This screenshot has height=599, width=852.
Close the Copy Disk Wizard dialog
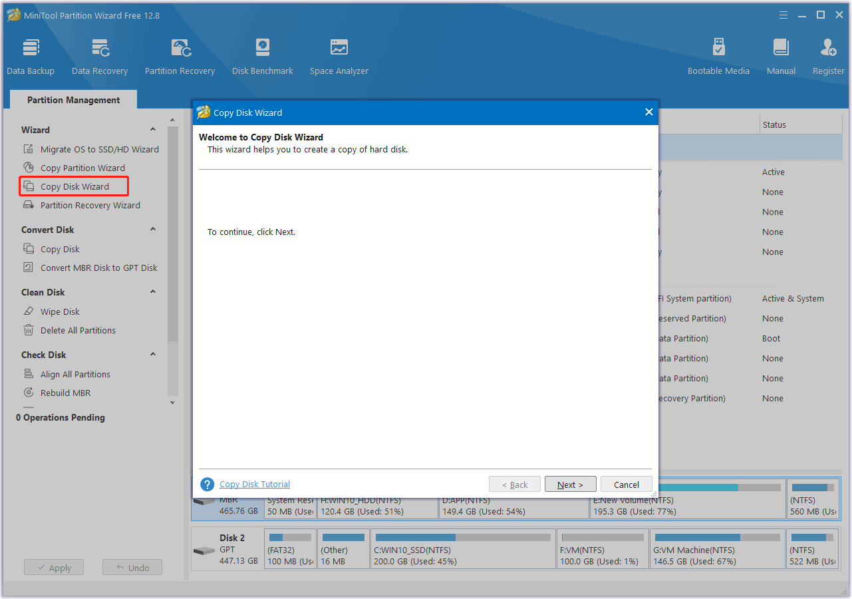coord(649,112)
